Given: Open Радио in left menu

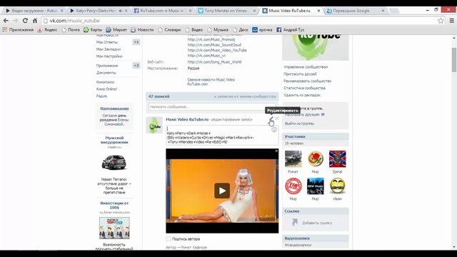Looking at the screenshot, I should point(101,96).
